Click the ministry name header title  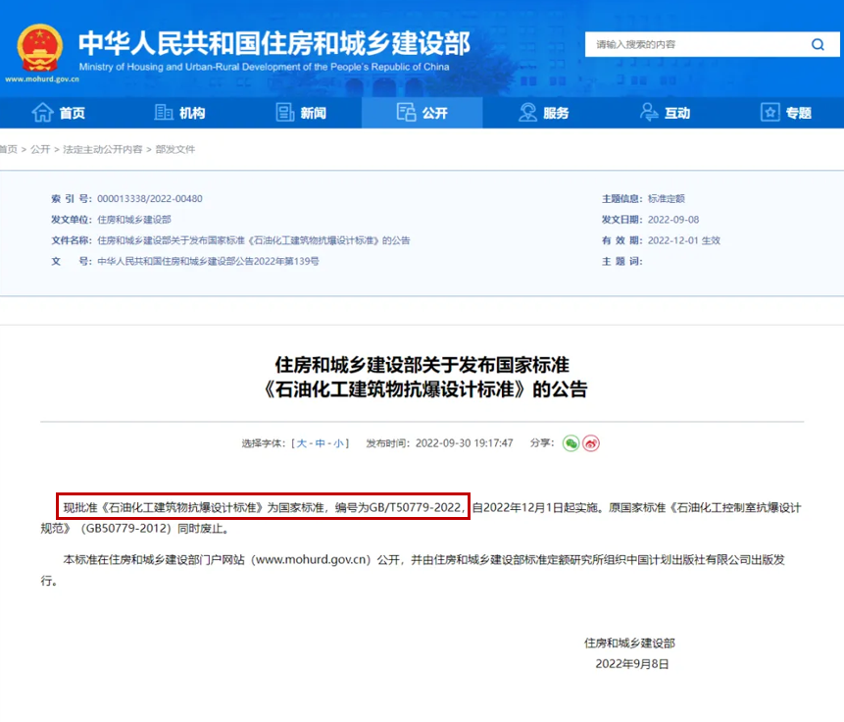pyautogui.click(x=274, y=42)
